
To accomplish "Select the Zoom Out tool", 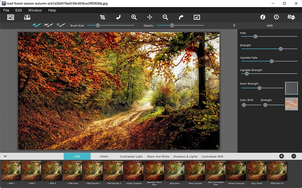I will [165, 17].
